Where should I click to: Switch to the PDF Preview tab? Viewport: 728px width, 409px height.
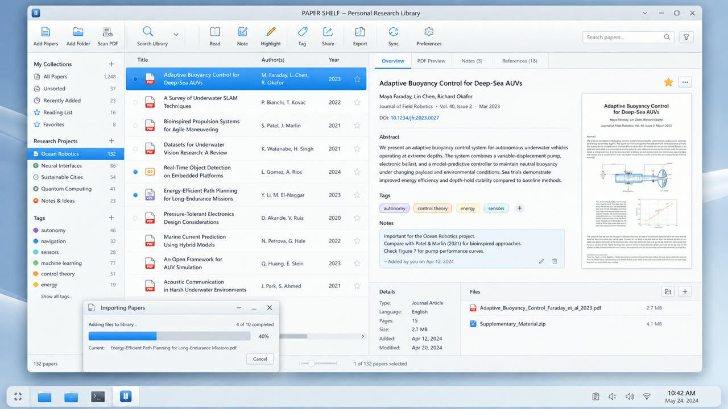tap(431, 61)
